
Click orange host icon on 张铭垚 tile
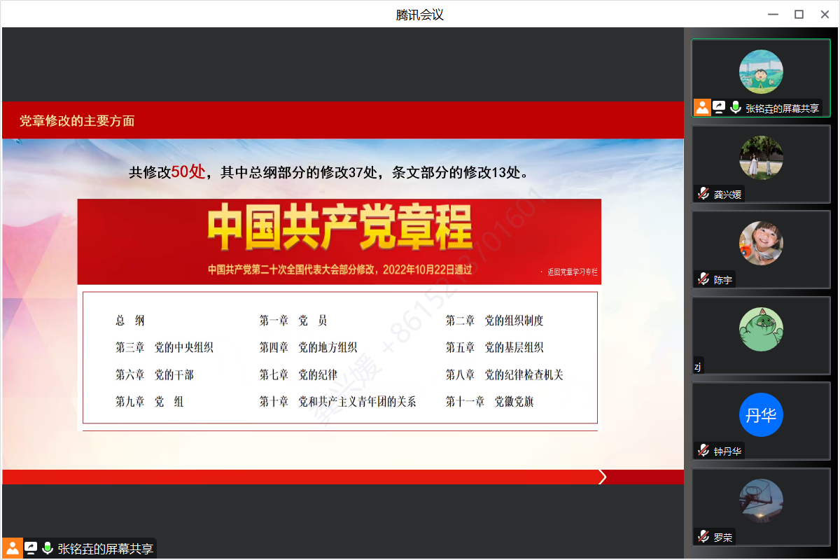pos(702,108)
